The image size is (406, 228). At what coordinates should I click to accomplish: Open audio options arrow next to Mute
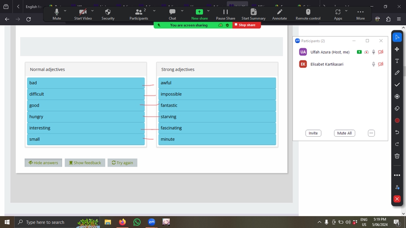click(x=65, y=11)
